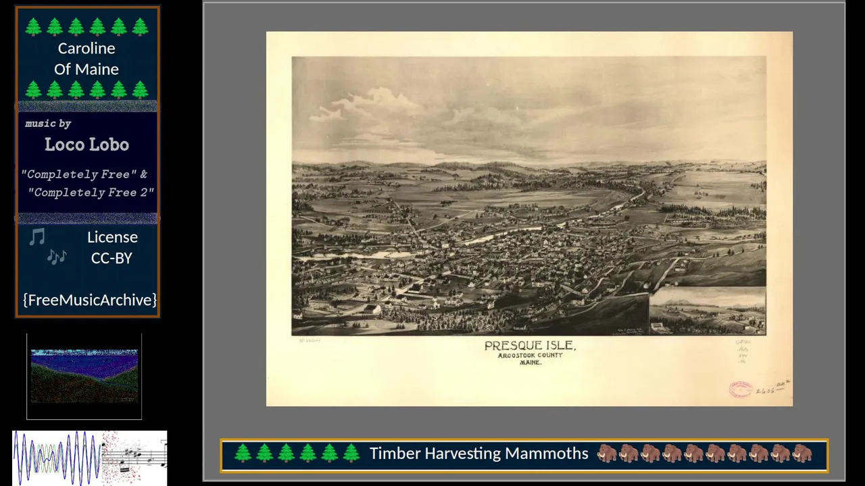Screen dimensions: 865x486
Task: Click the "Timber Harvesting Mammoths" caption
Action: [478, 454]
